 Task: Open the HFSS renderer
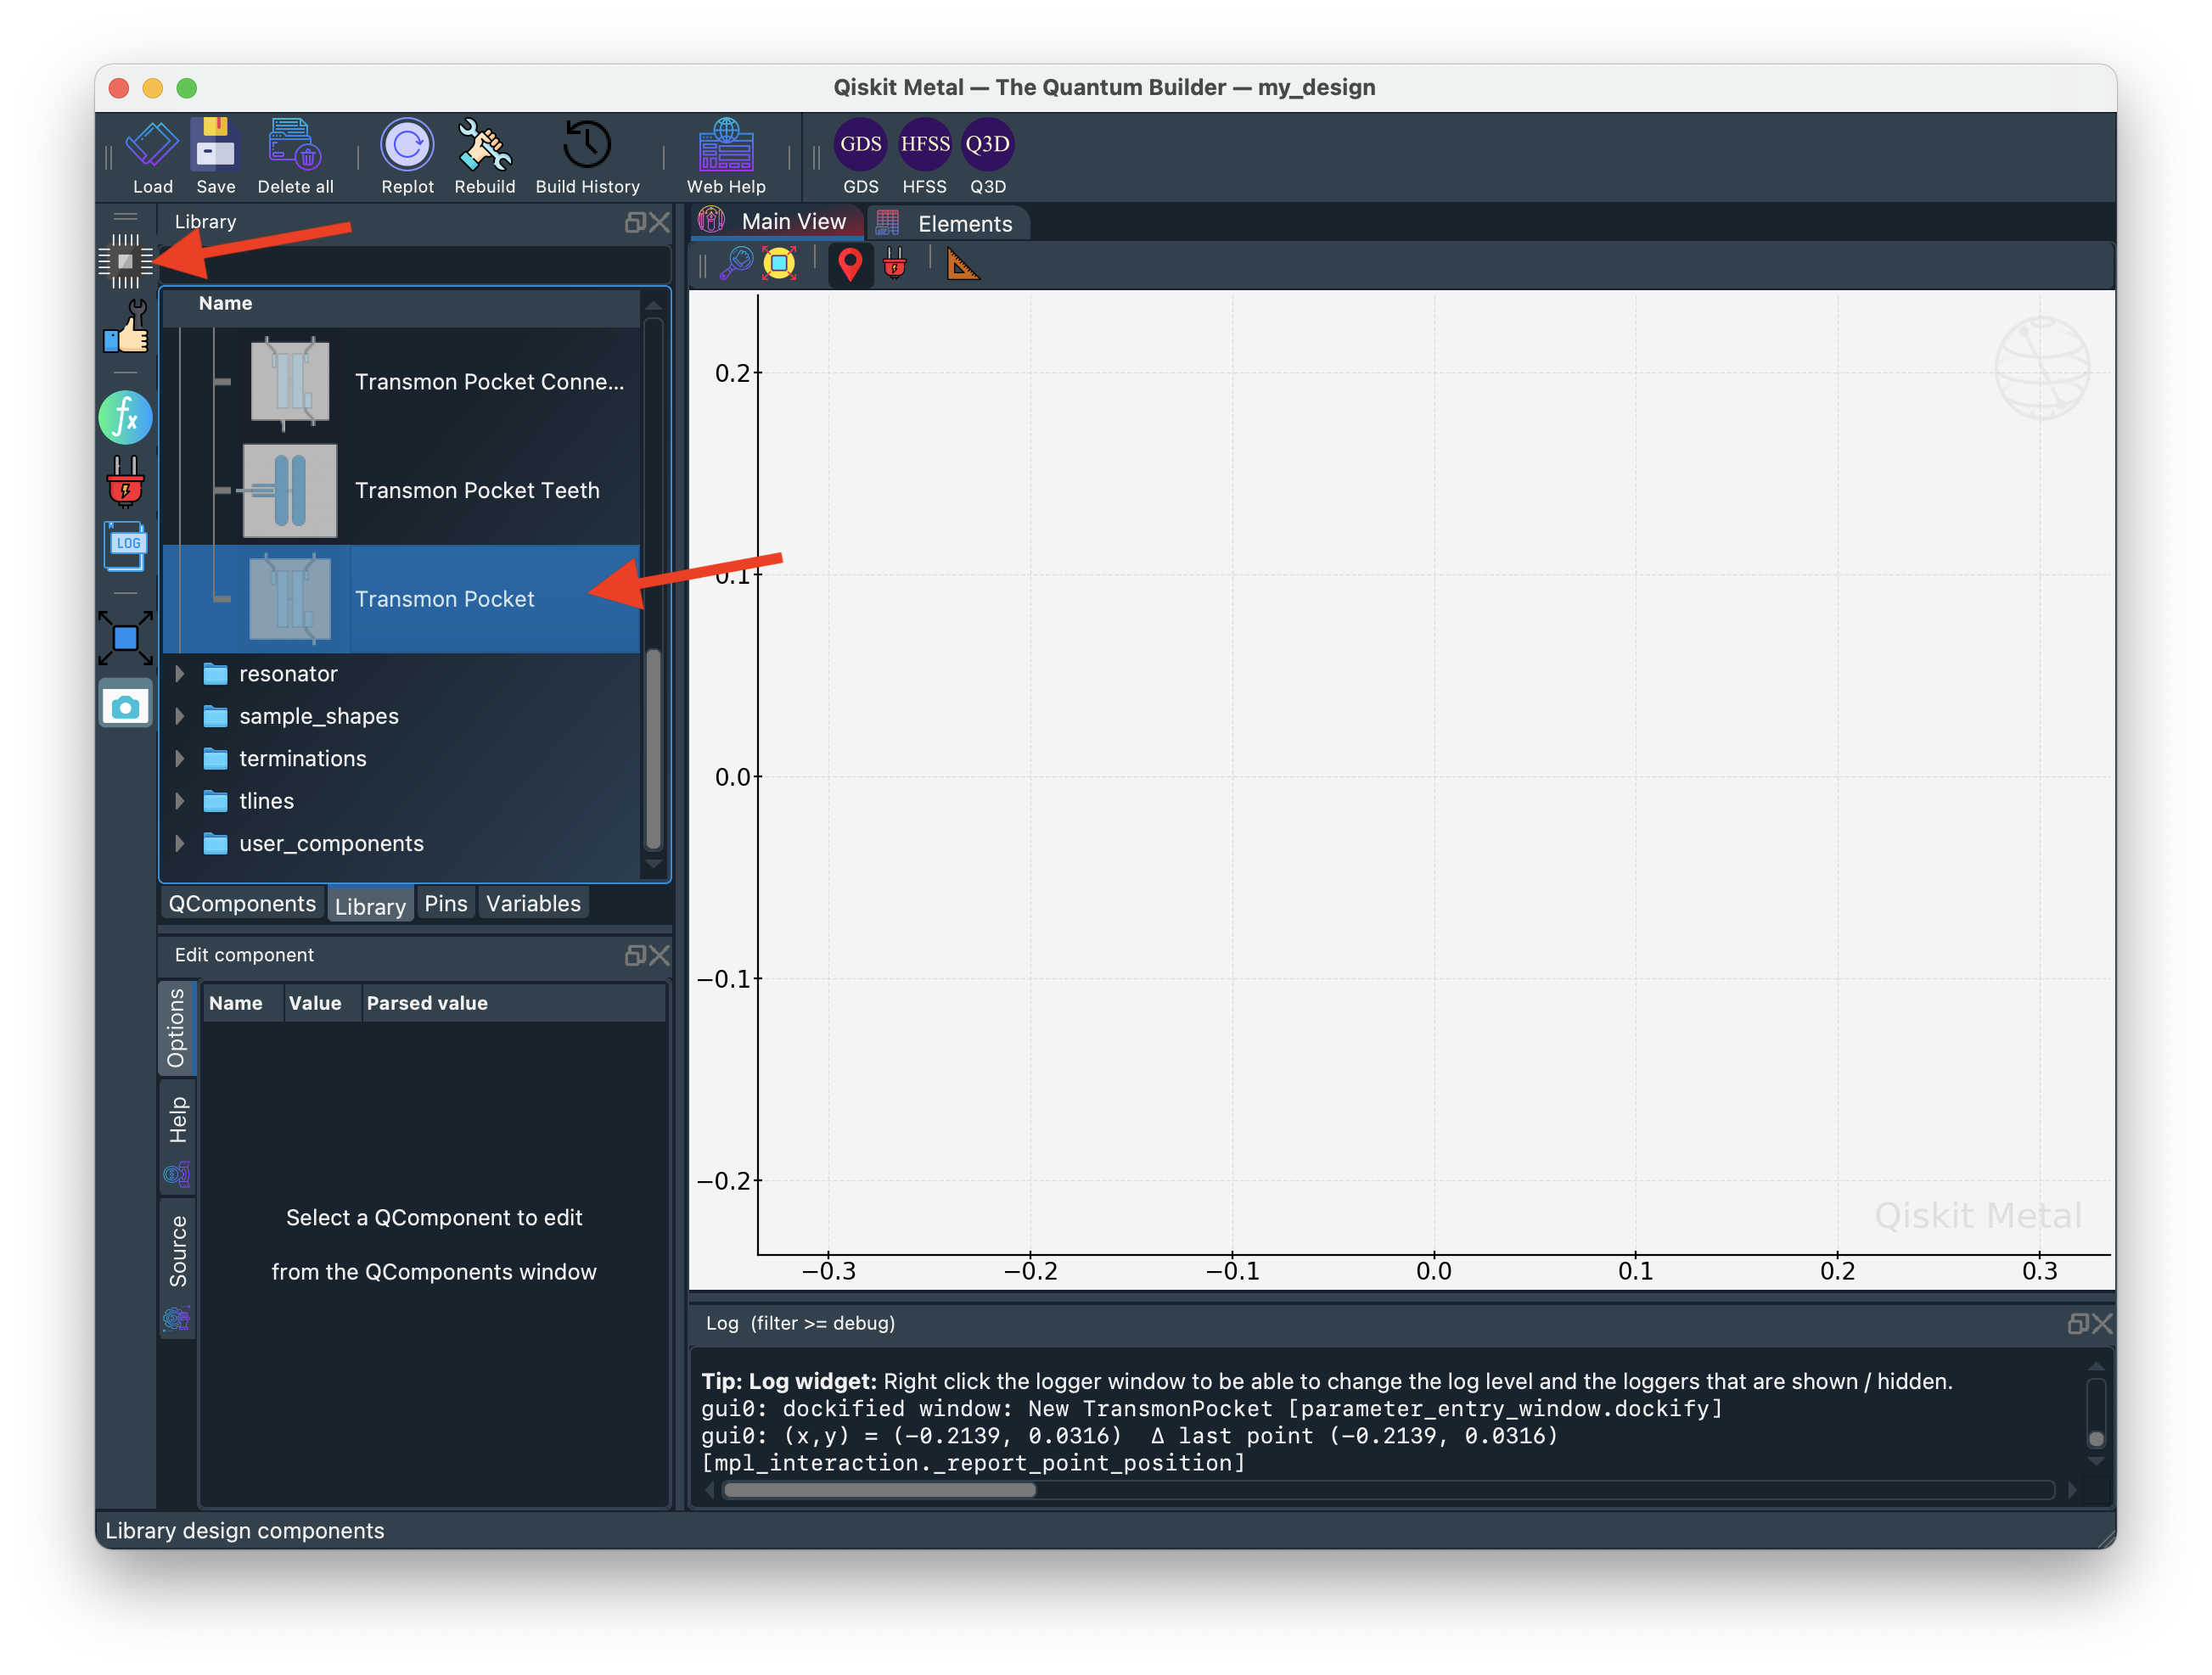click(924, 145)
